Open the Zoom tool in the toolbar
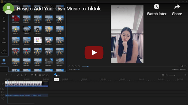Image resolution: width=188 pixels, height=105 pixels. pyautogui.click(x=36, y=75)
